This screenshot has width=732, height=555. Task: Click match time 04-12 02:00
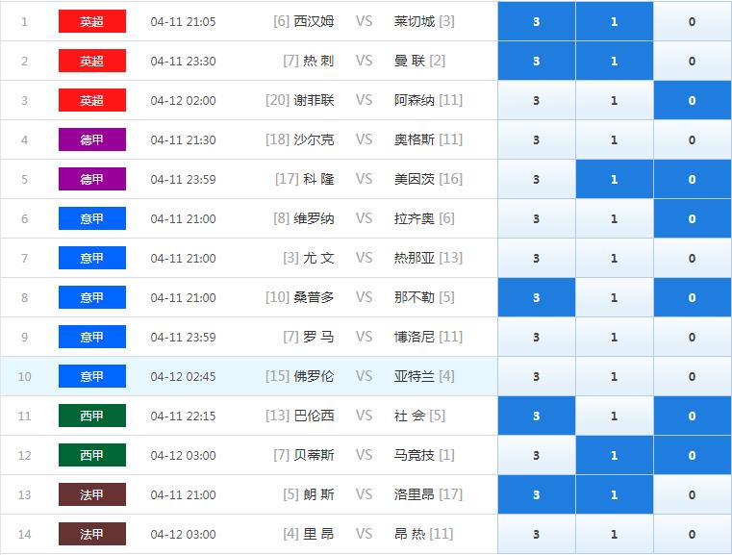click(183, 100)
